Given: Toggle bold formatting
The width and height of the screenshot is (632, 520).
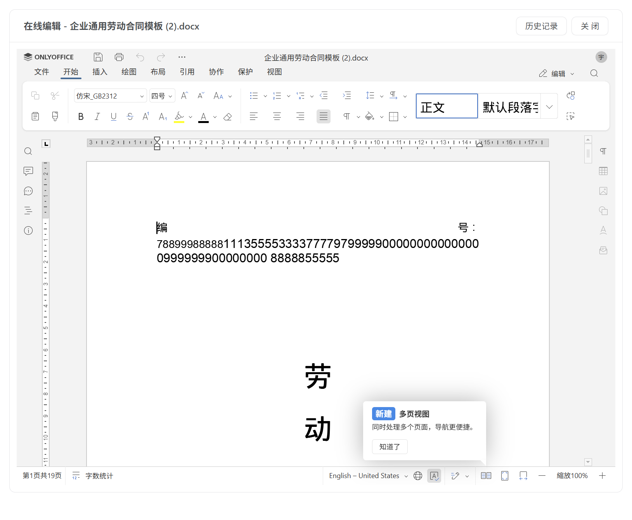Looking at the screenshot, I should 81,116.
